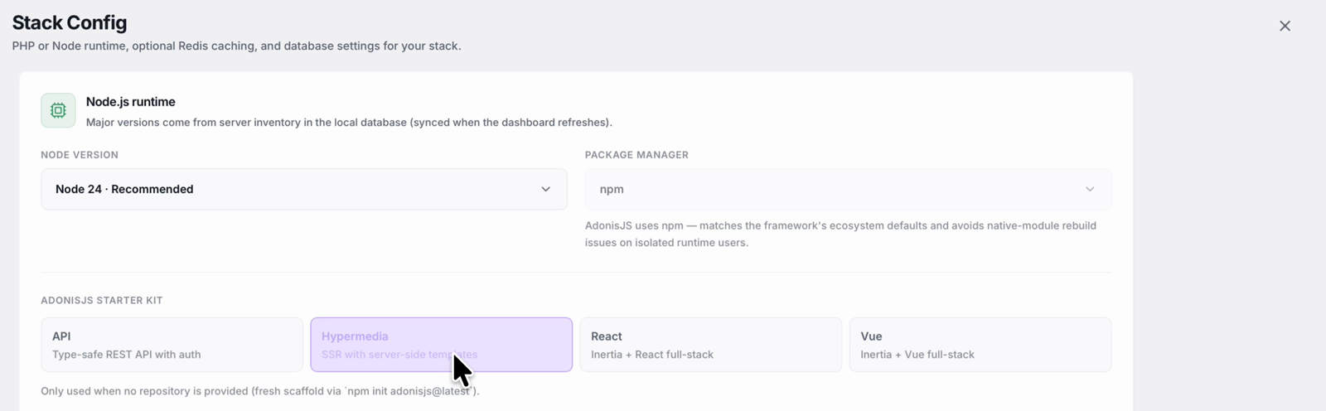
Task: Click the Stack Config heading
Action: 70,23
